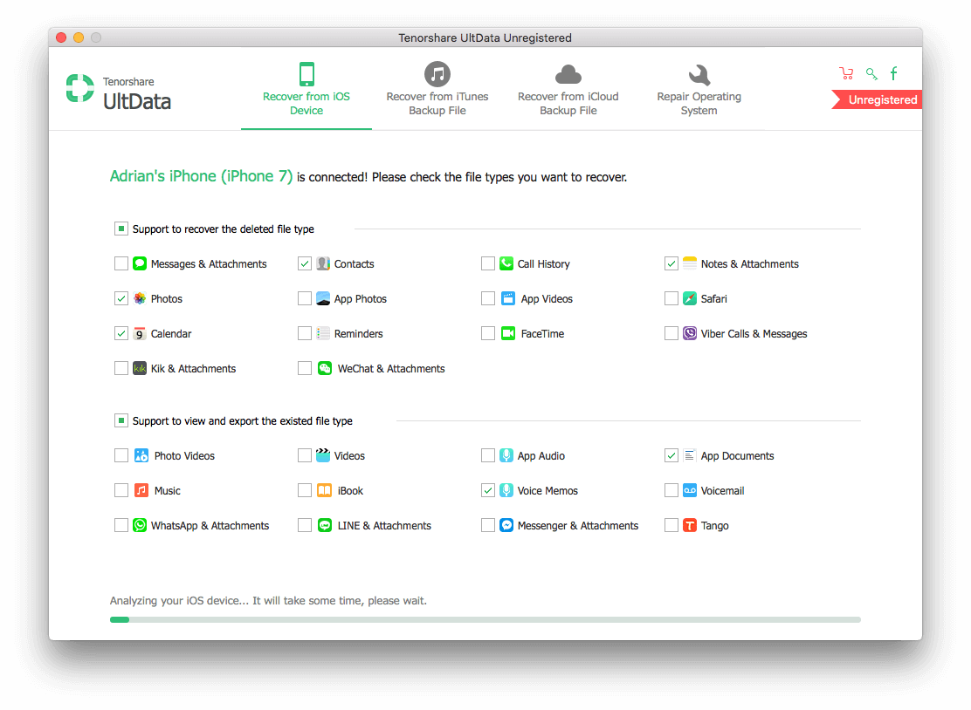The height and width of the screenshot is (710, 971).
Task: Click the Kik & Attachments icon
Action: point(140,368)
